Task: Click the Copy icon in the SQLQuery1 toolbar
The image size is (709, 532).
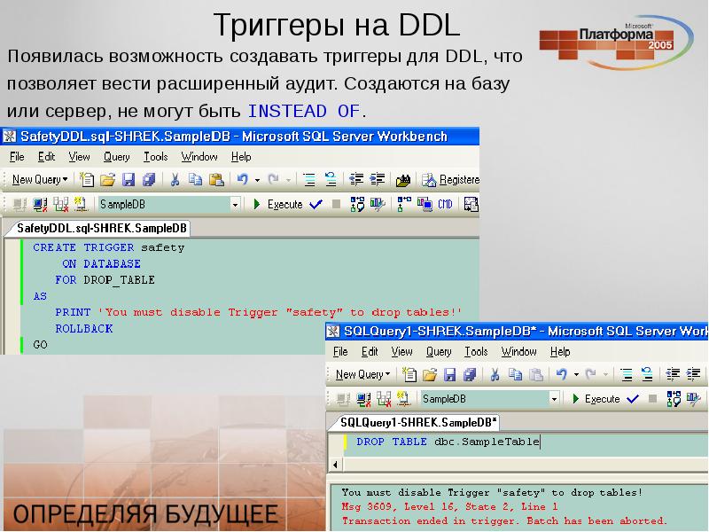Action: [x=515, y=374]
